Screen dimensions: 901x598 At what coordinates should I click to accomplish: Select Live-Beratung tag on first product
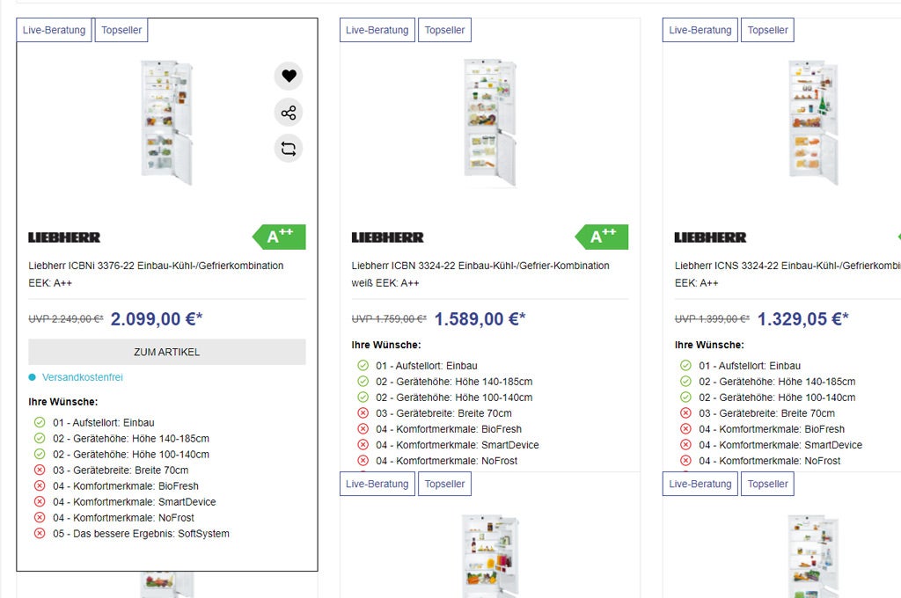54,30
